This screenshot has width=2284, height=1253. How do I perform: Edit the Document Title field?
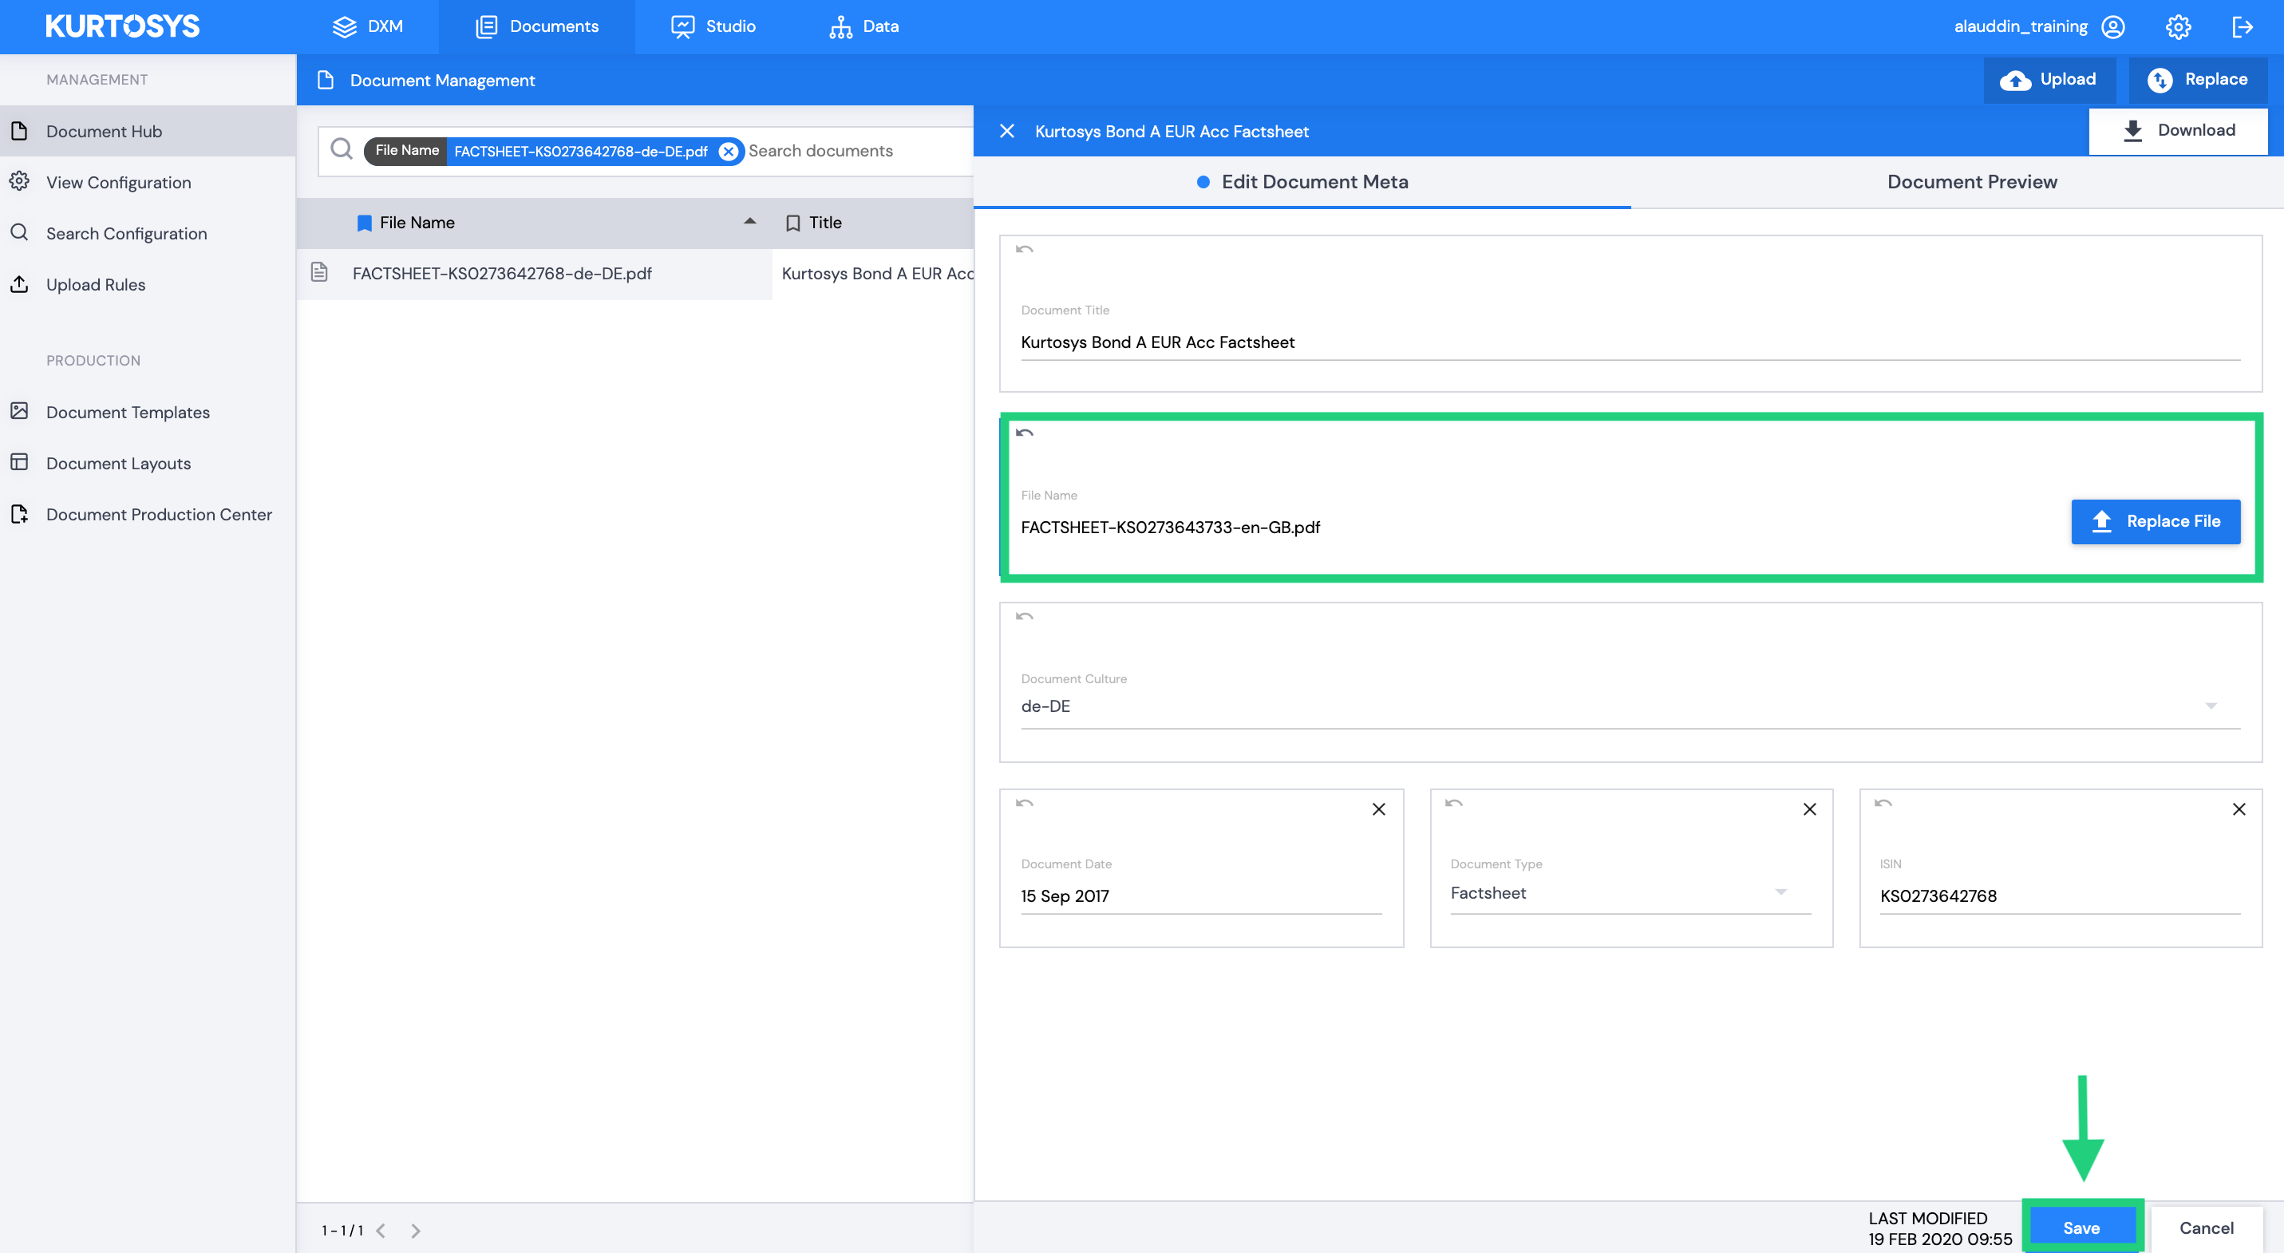click(1630, 342)
